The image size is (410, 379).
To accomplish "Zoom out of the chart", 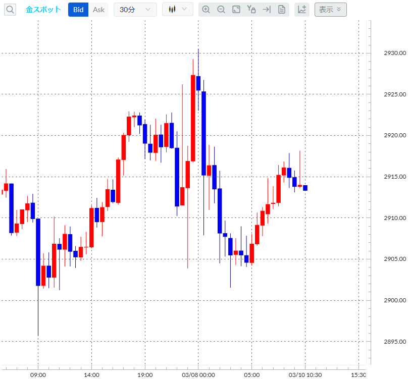I will click(x=221, y=10).
